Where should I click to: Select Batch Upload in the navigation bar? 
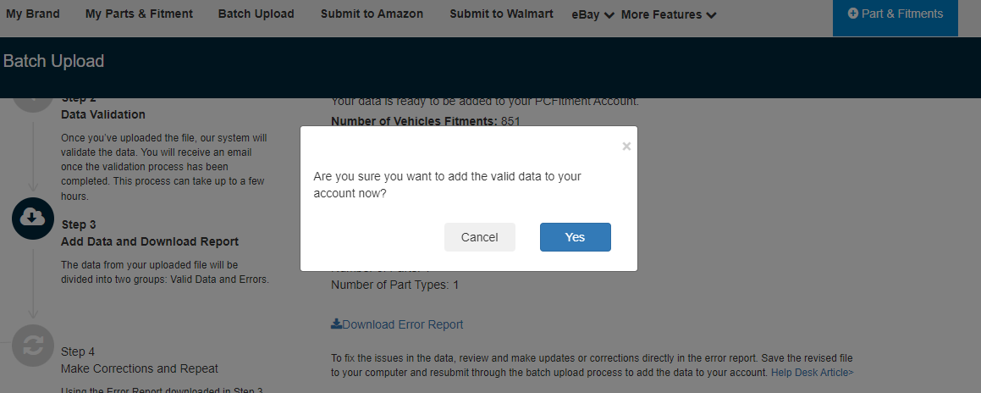coord(256,14)
